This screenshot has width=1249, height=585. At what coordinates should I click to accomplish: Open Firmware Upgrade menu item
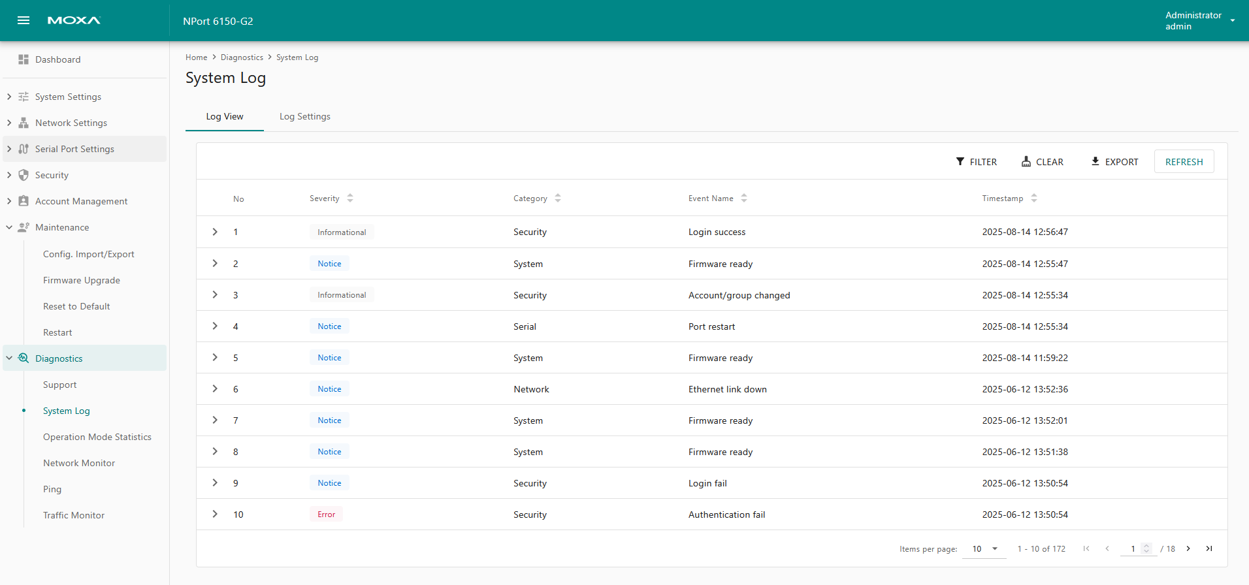82,280
